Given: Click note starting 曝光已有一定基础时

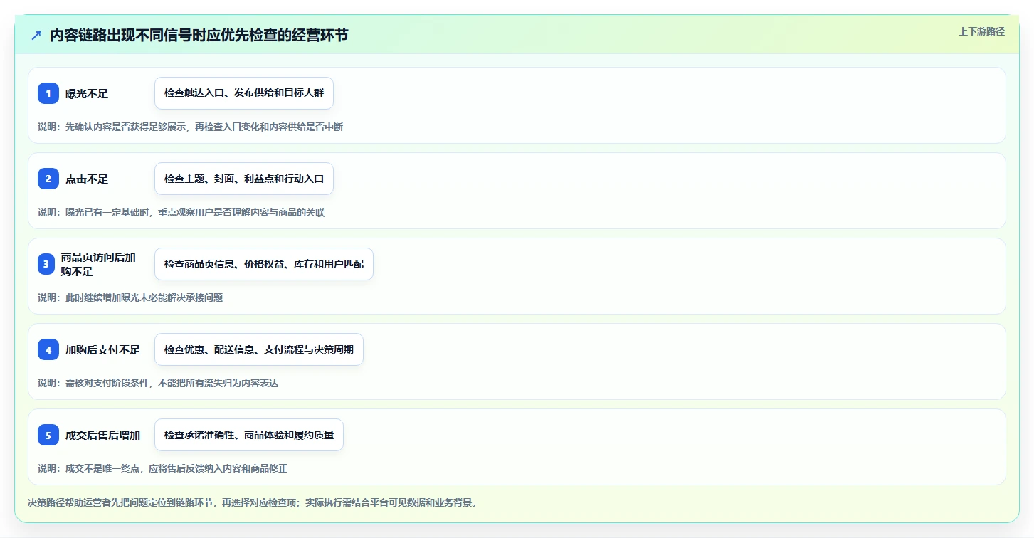Looking at the screenshot, I should [x=181, y=212].
